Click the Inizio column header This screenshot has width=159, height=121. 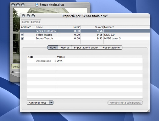[69, 27]
